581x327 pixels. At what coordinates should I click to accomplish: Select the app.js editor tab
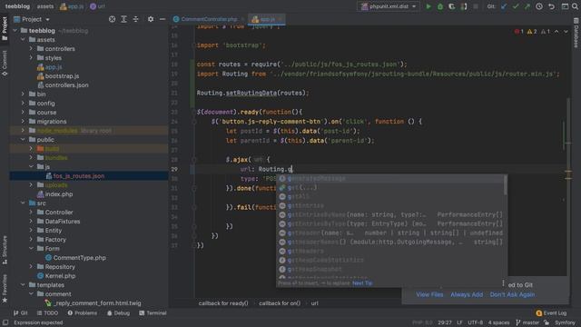[x=267, y=19]
